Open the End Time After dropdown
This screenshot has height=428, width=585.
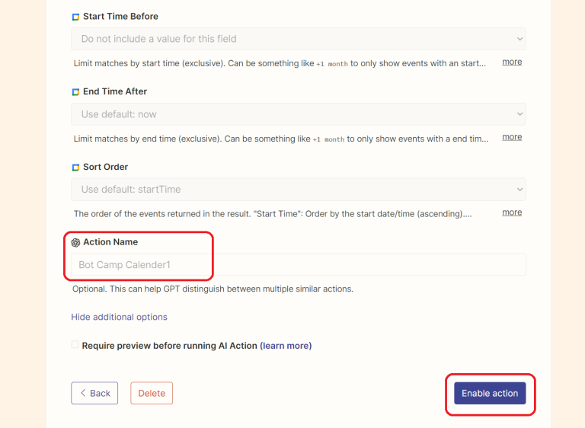[298, 114]
